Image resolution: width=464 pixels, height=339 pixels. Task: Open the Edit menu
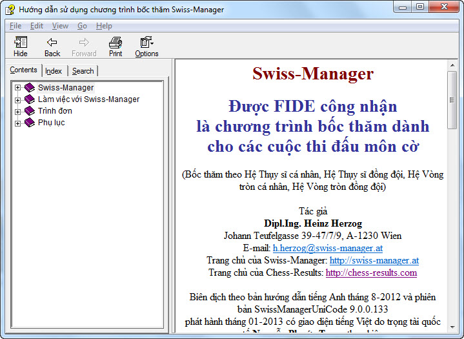(x=37, y=26)
